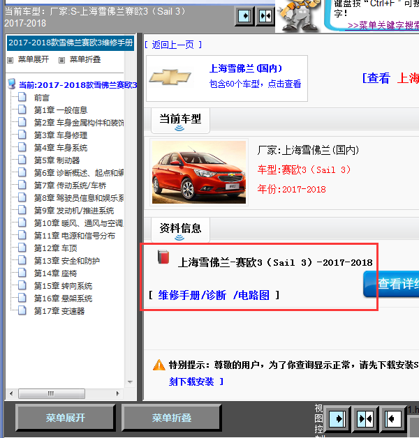Open the red Sail 3 car thumbnail
This screenshot has width=419, height=438.
[x=199, y=172]
